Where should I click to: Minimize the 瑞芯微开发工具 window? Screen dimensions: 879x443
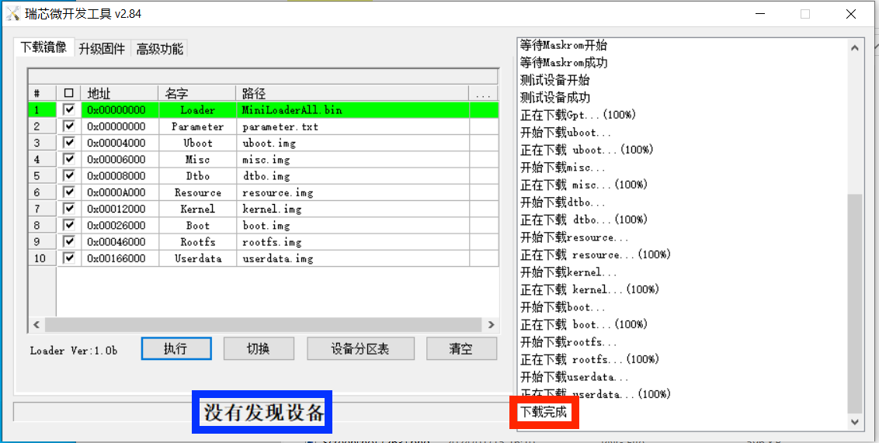[x=759, y=14]
